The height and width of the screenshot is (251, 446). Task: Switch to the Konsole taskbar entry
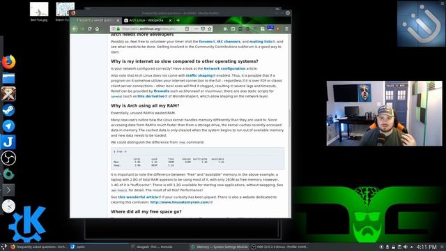(x=158, y=247)
